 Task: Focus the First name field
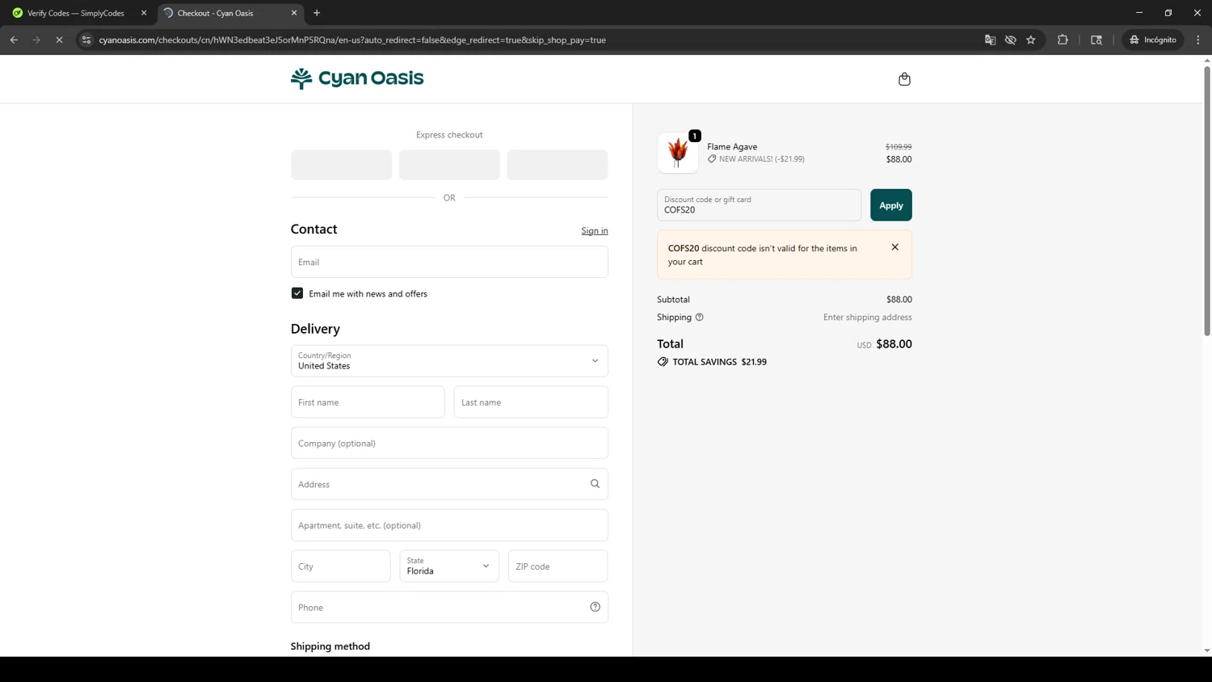[x=368, y=402]
